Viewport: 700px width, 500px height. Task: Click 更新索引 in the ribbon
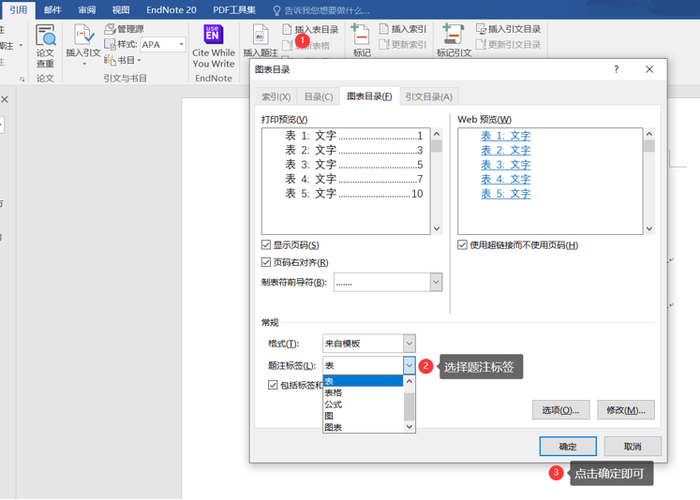coord(403,44)
